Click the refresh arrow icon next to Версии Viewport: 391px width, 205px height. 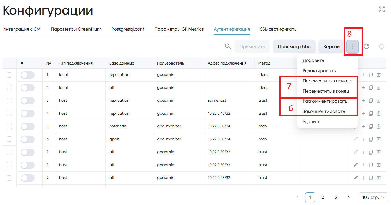(x=366, y=46)
